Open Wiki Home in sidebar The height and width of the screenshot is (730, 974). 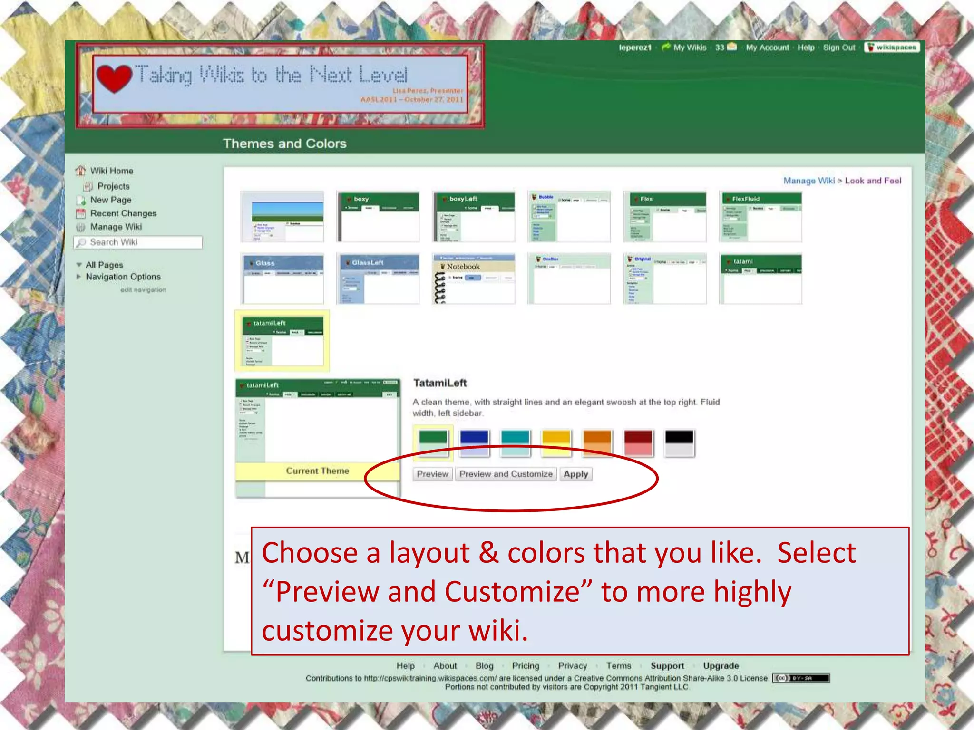point(112,171)
